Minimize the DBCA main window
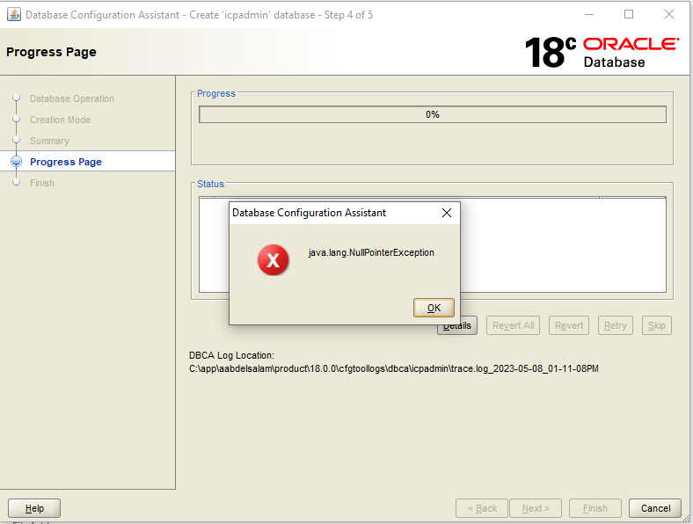693x524 pixels. click(589, 15)
